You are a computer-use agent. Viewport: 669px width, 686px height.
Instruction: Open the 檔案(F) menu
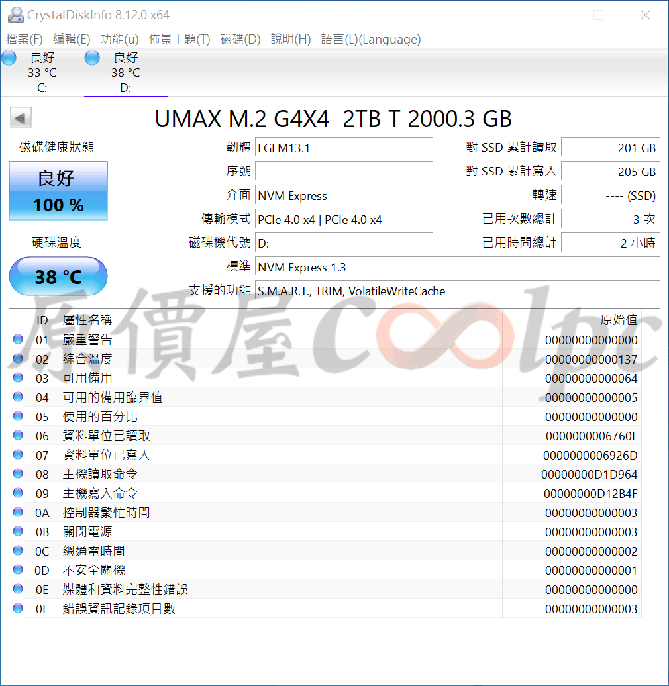click(24, 39)
